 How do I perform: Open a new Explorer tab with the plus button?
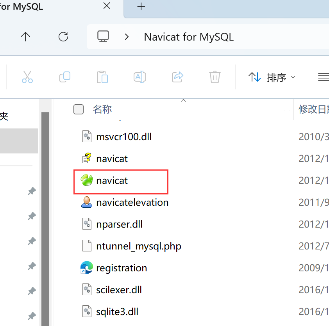tap(141, 7)
